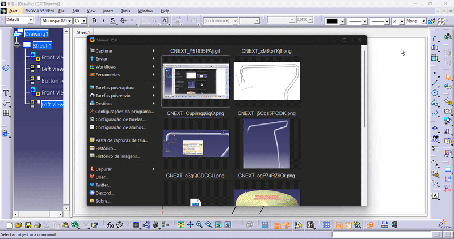The height and width of the screenshot is (239, 454).
Task: Click the Zoom Out magnifier icon
Action: [209, 225]
